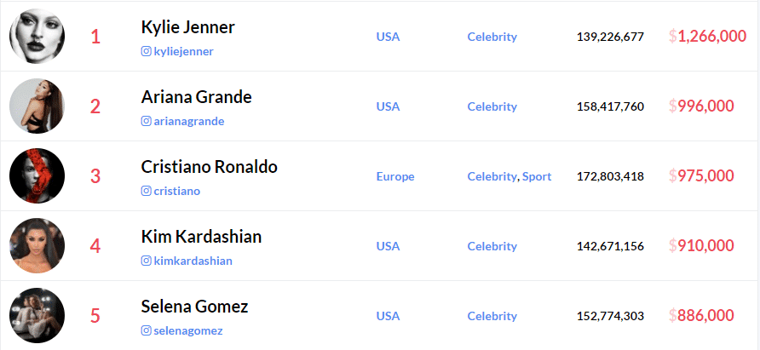Click Instagram icon beside kyliejenner handle

(146, 51)
